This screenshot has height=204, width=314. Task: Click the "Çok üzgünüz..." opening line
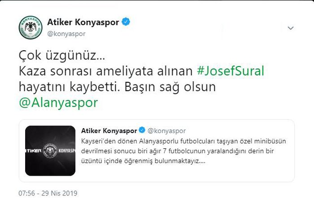click(62, 55)
